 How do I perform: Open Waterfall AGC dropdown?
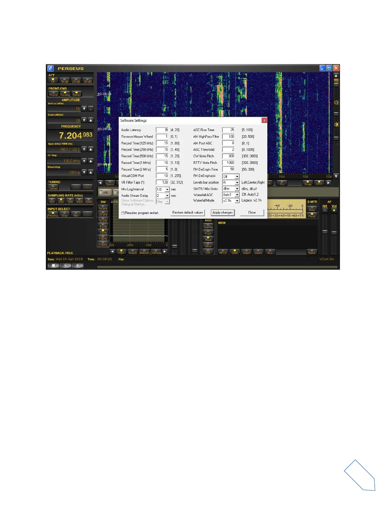click(237, 195)
